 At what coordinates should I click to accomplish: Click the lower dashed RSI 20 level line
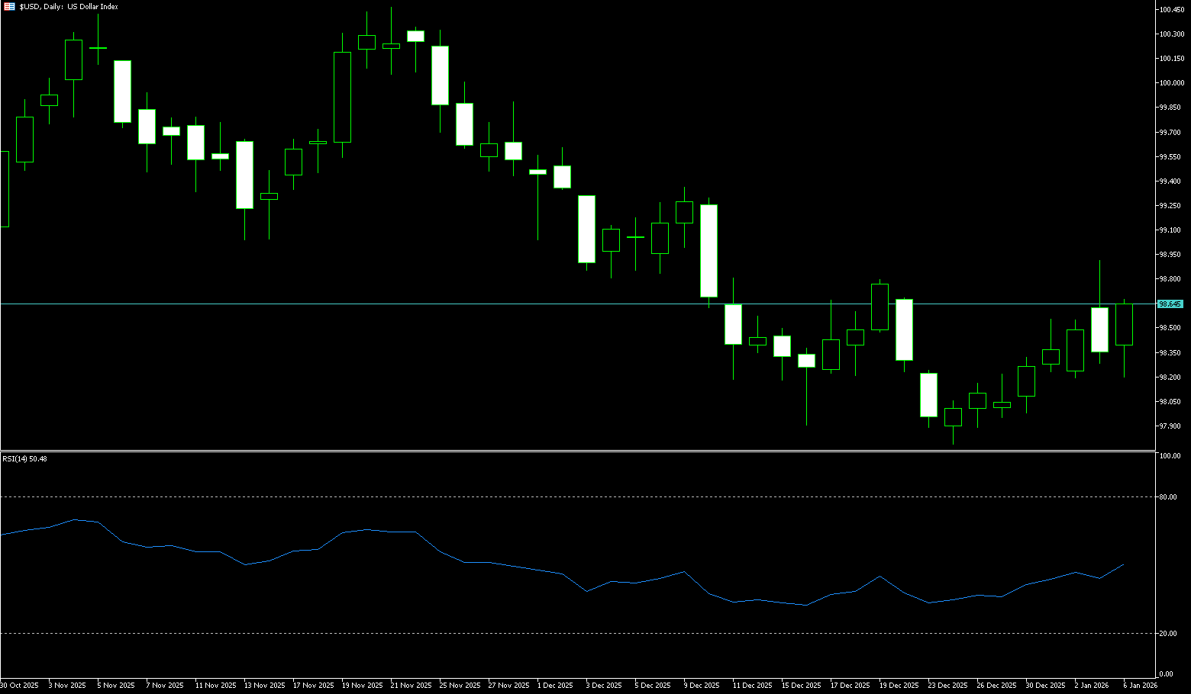(534, 633)
